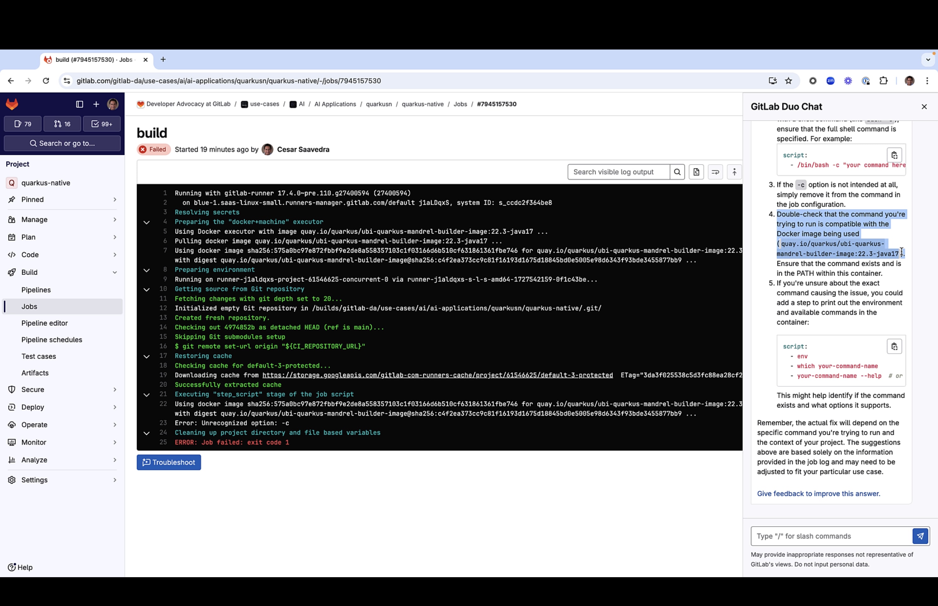The width and height of the screenshot is (938, 606).
Task: Open the raw job log icon
Action: 696,172
